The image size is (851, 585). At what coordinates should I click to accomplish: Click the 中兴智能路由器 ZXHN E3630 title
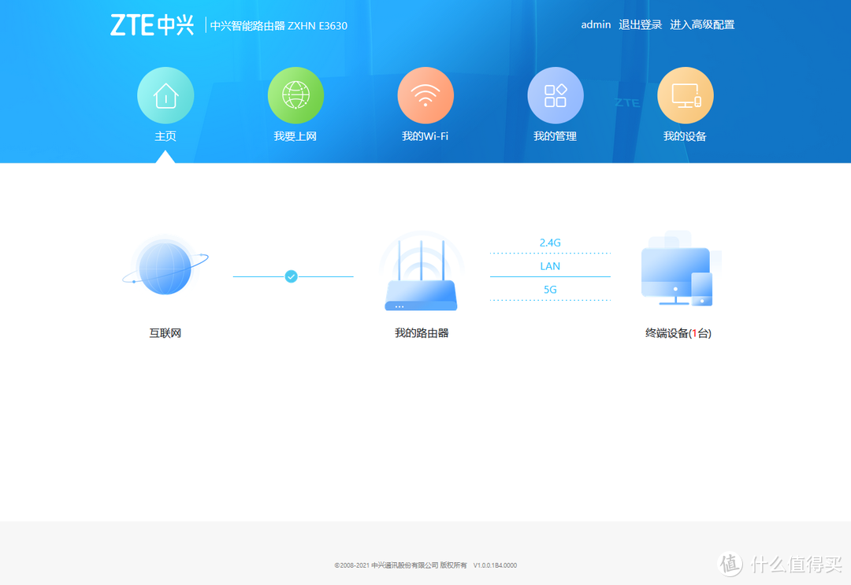279,25
